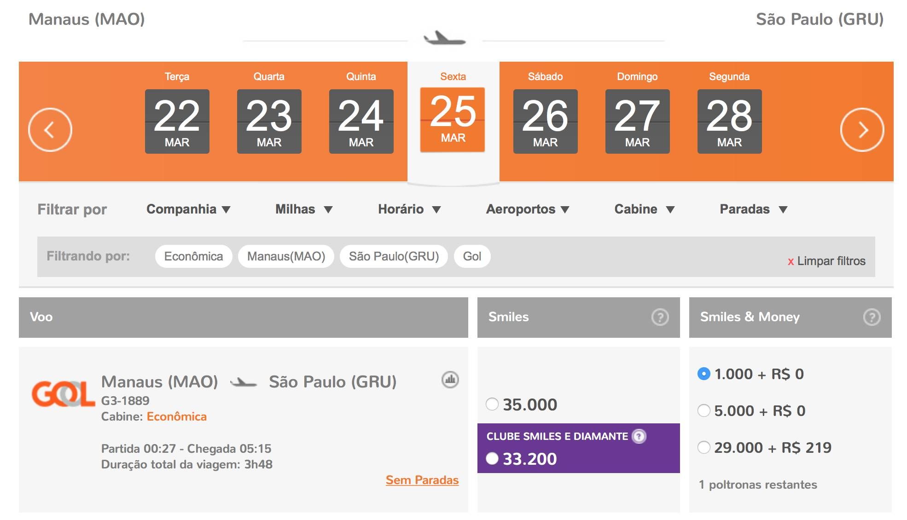Open the Smiles column help icon

coord(660,317)
